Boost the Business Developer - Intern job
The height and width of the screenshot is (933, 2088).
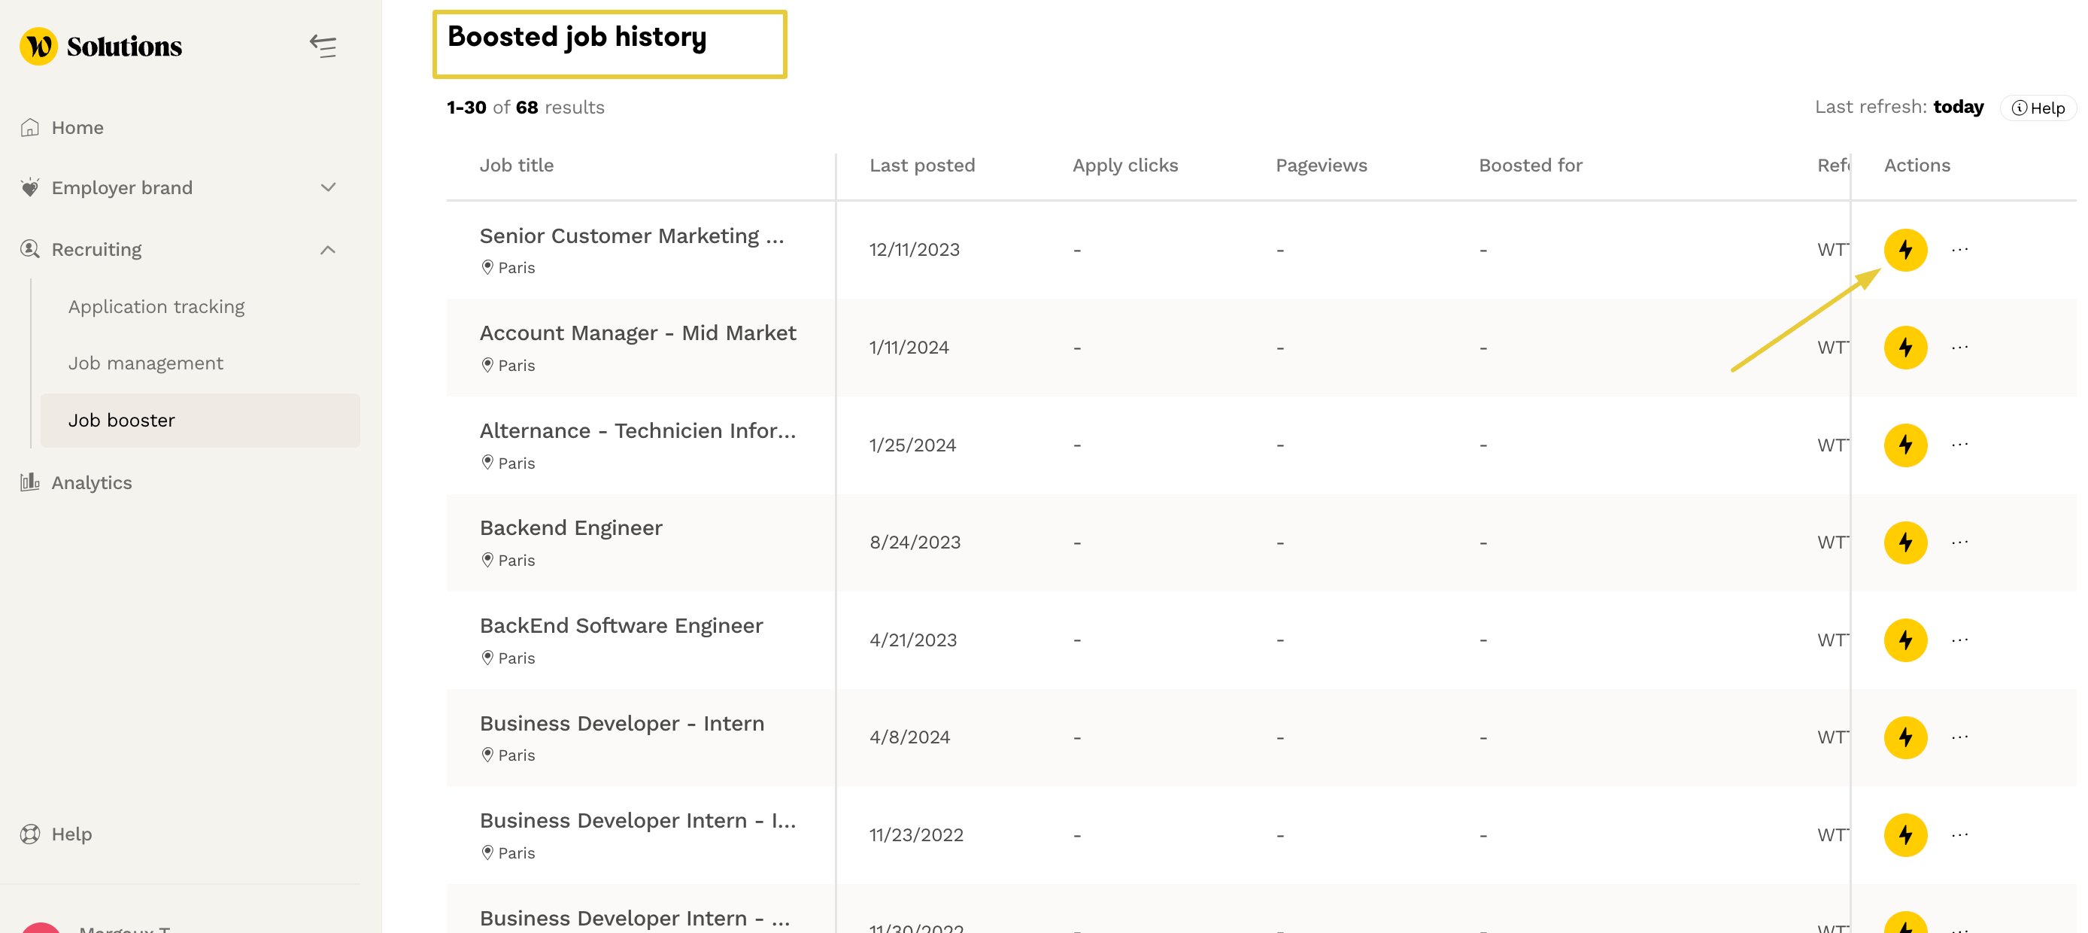click(x=1904, y=737)
